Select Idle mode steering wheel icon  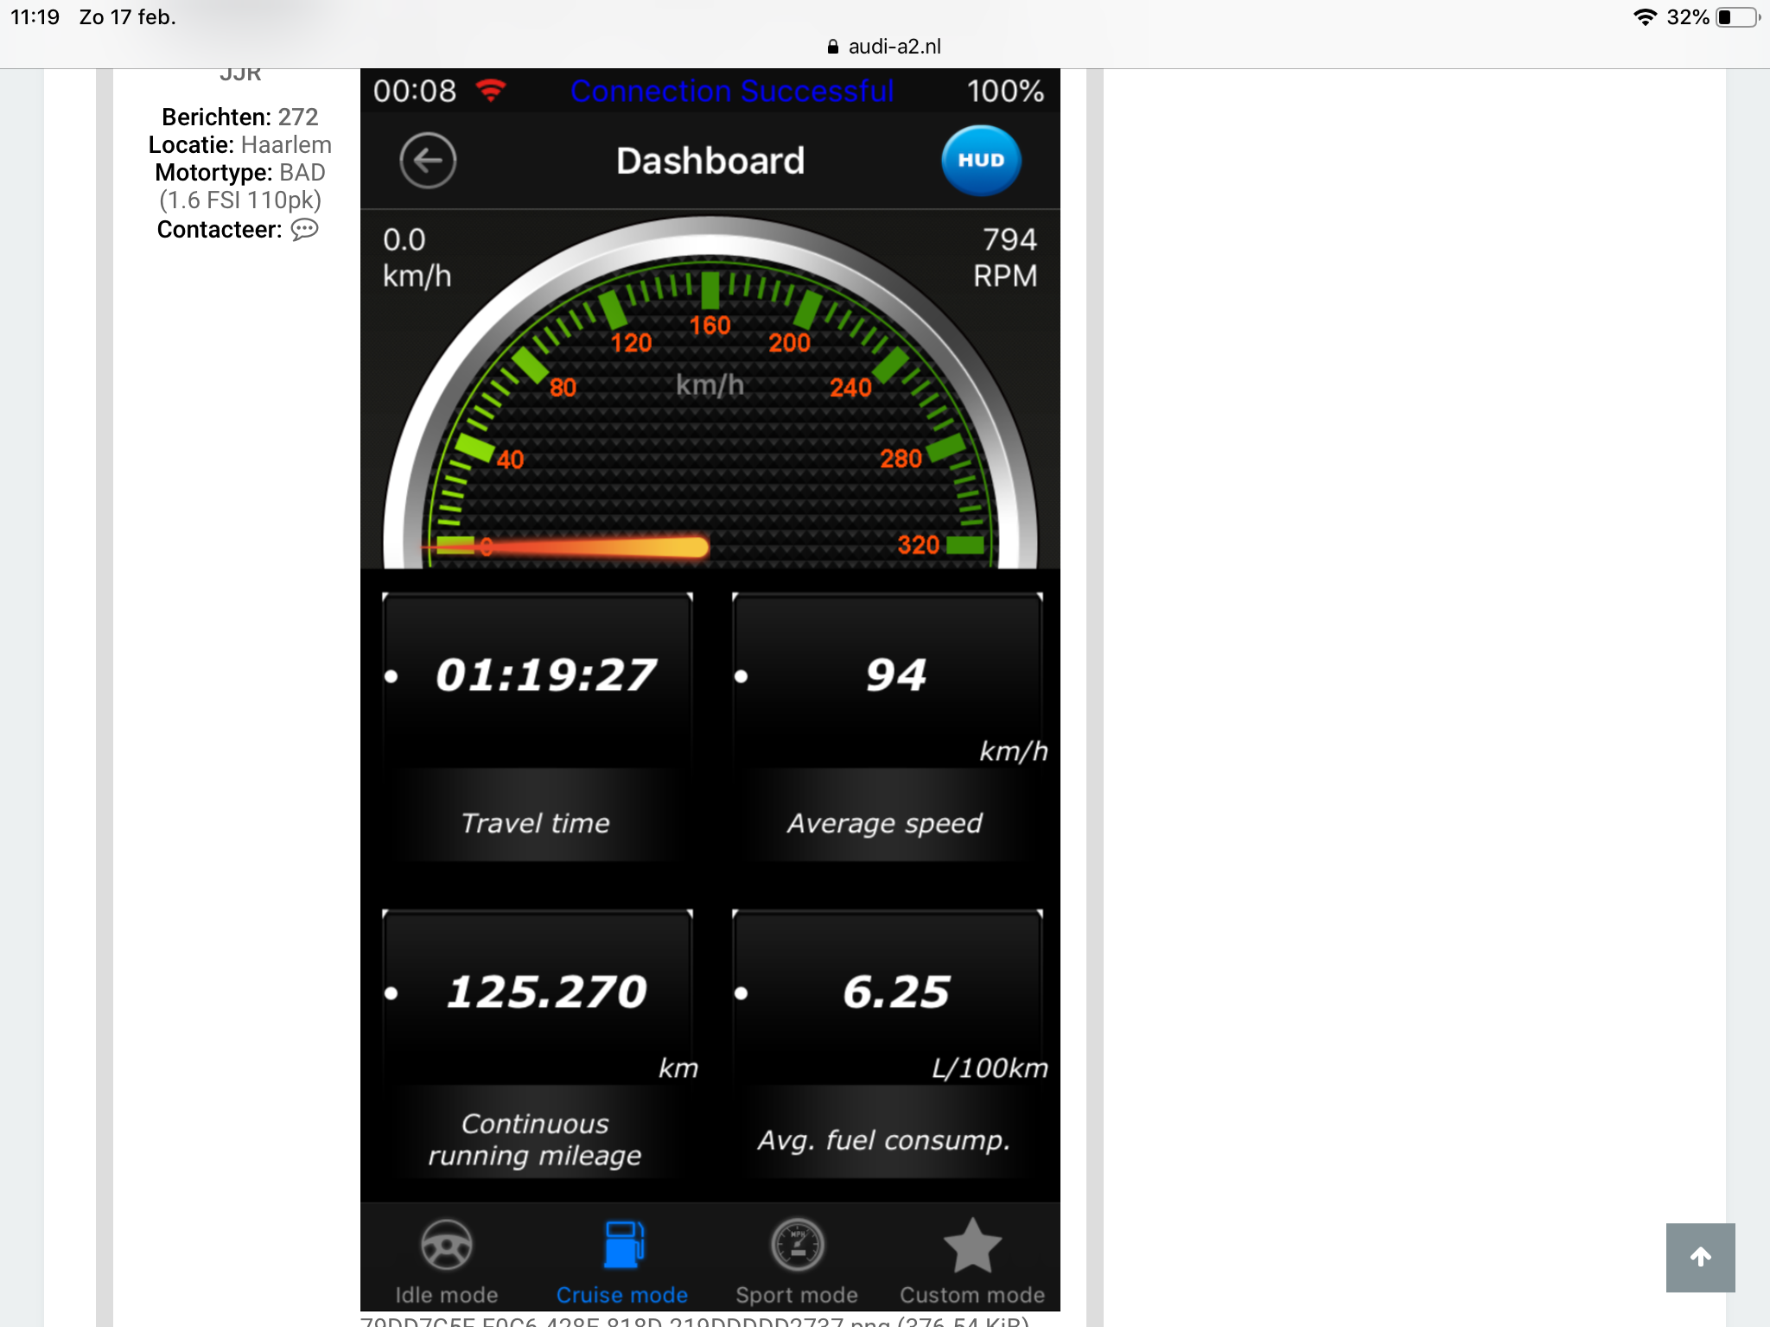[446, 1245]
